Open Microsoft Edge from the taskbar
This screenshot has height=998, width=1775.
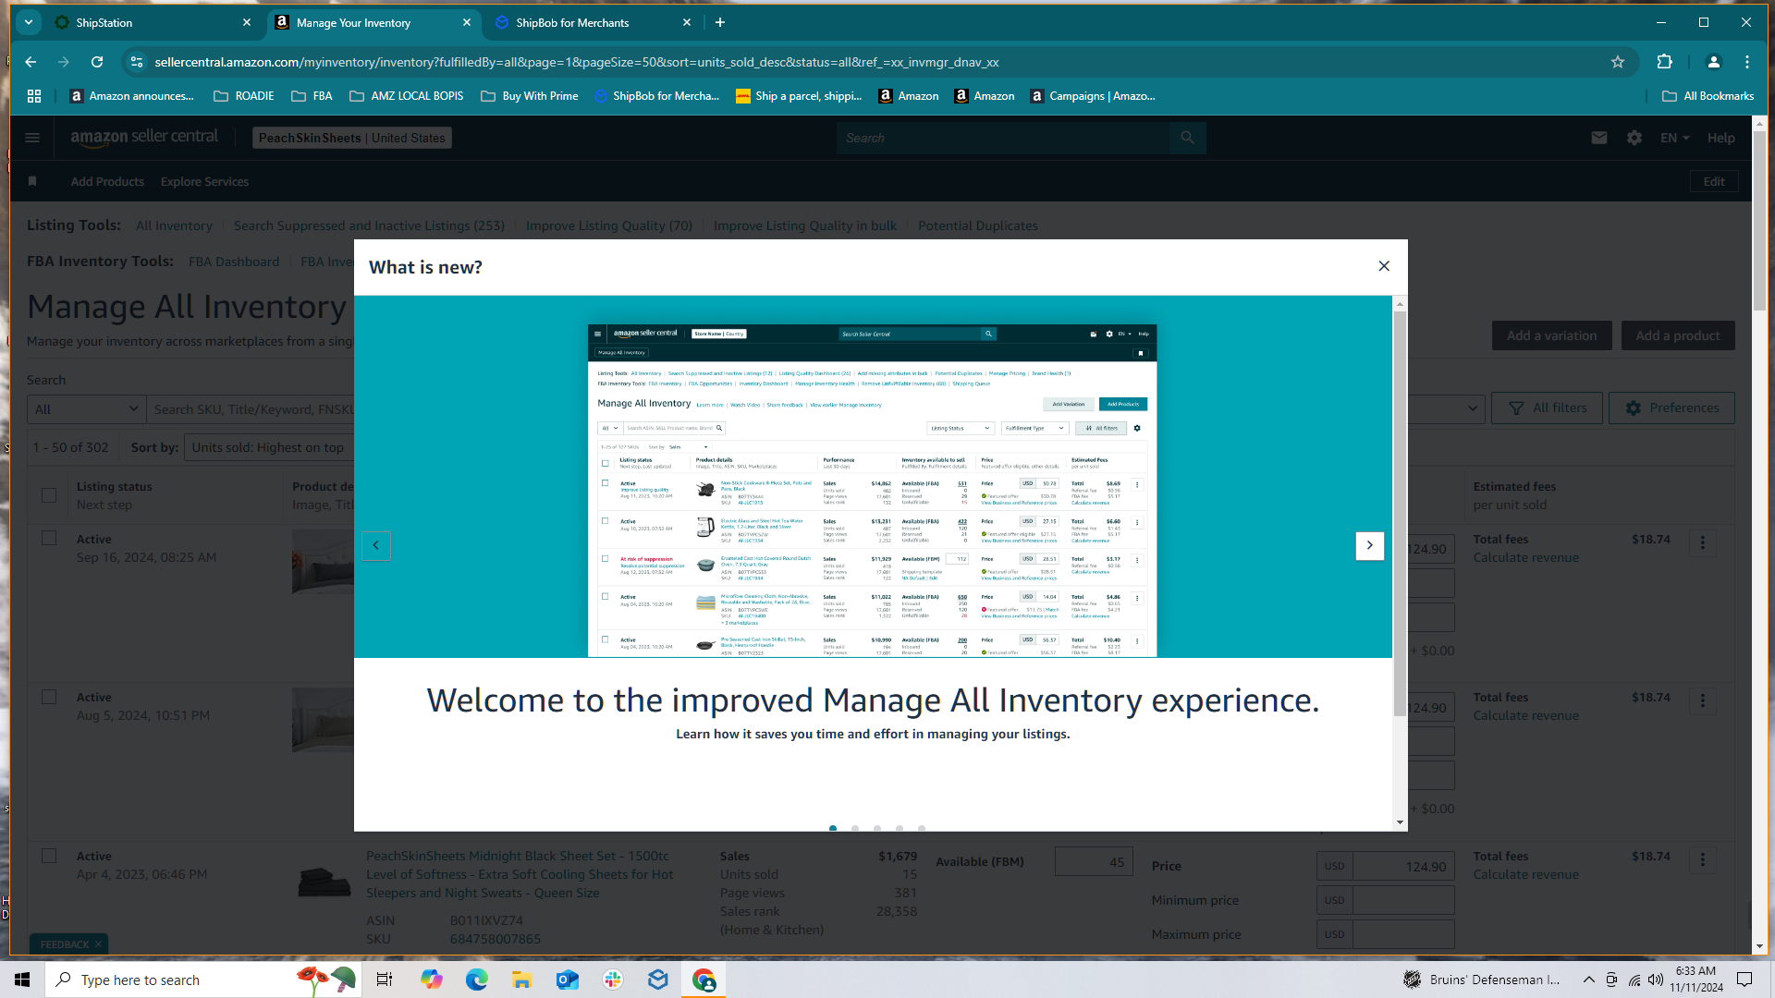tap(476, 980)
